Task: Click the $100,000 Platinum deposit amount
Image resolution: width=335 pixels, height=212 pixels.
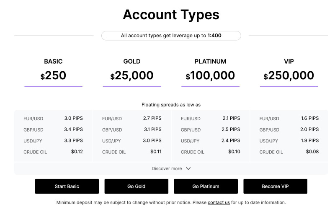Action: point(210,76)
